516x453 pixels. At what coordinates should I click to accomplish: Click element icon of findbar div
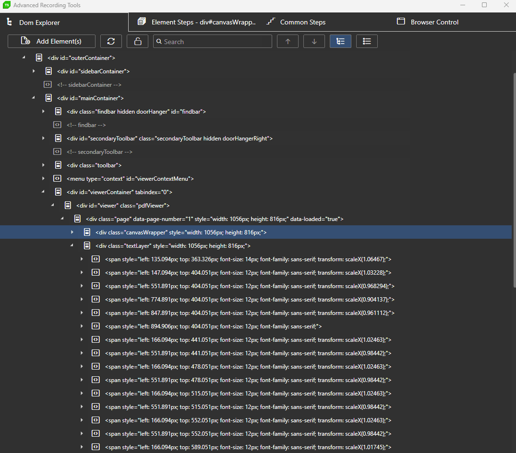click(58, 111)
